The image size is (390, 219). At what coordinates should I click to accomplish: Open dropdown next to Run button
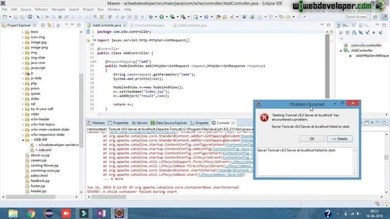pyautogui.click(x=166, y=17)
